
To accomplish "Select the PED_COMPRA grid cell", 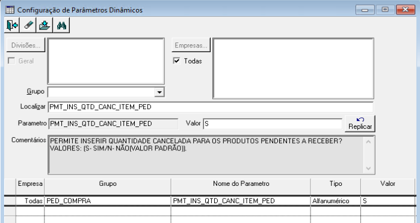I will pyautogui.click(x=108, y=201).
